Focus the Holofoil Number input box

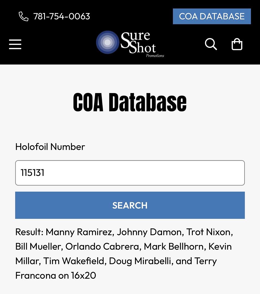[130, 173]
